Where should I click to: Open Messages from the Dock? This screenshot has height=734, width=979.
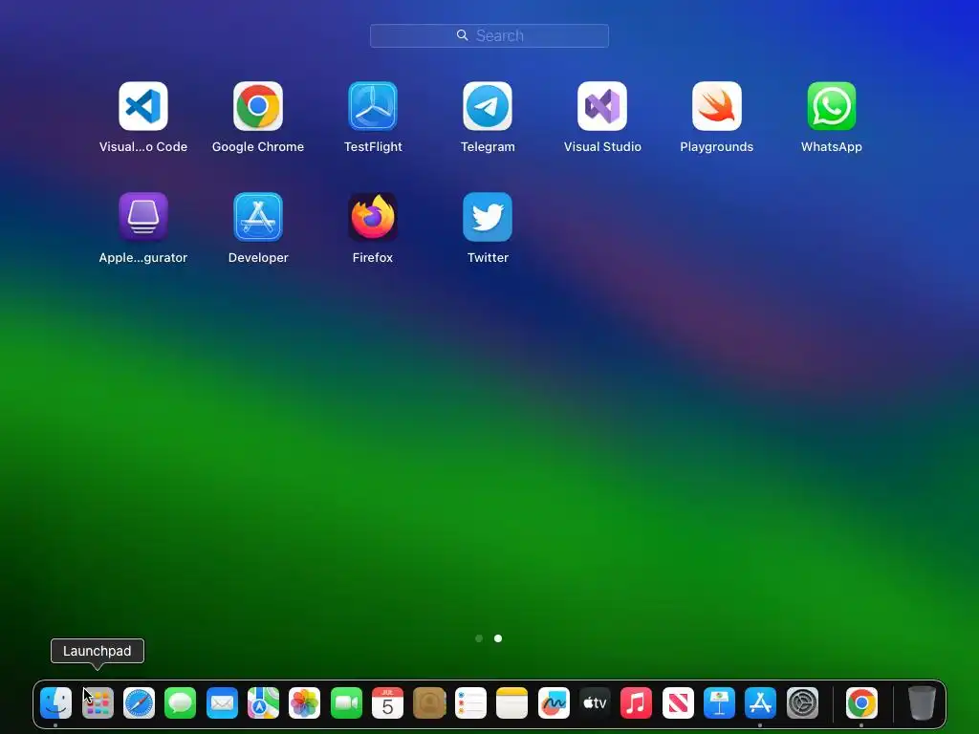click(x=181, y=703)
